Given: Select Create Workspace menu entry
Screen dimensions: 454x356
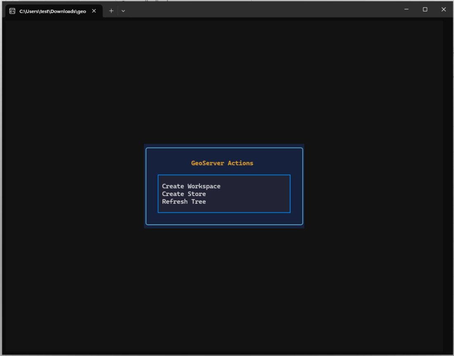Looking at the screenshot, I should pyautogui.click(x=191, y=186).
